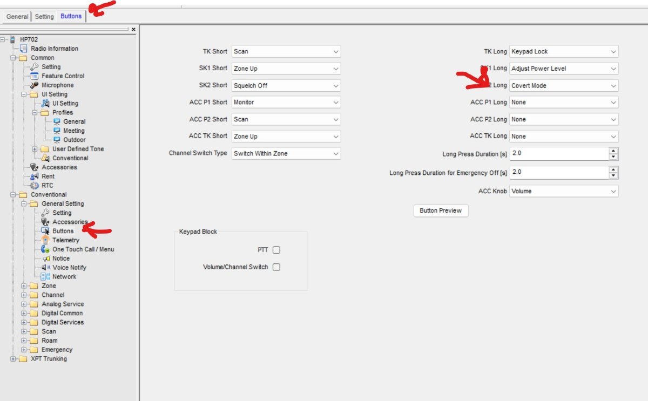
Task: Increase Long Press Duration with up arrow
Action: [x=613, y=151]
